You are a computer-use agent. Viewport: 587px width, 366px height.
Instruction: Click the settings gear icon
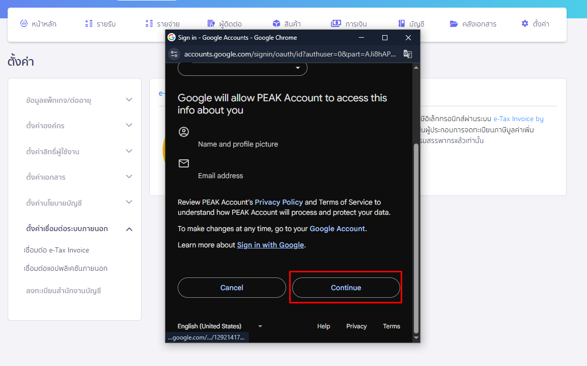tap(525, 24)
